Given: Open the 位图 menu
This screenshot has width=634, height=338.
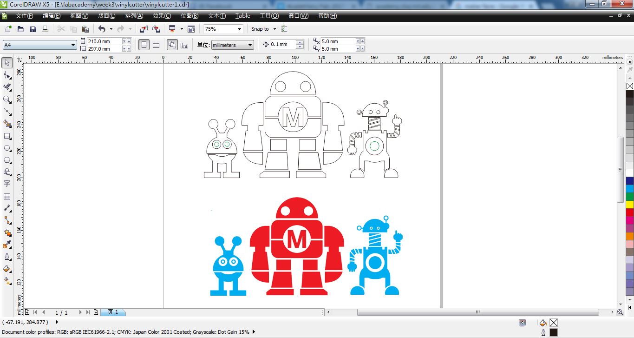Looking at the screenshot, I should [189, 15].
